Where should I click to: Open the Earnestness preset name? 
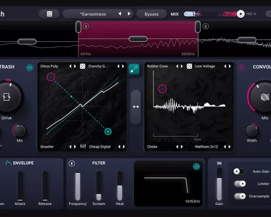[93, 14]
